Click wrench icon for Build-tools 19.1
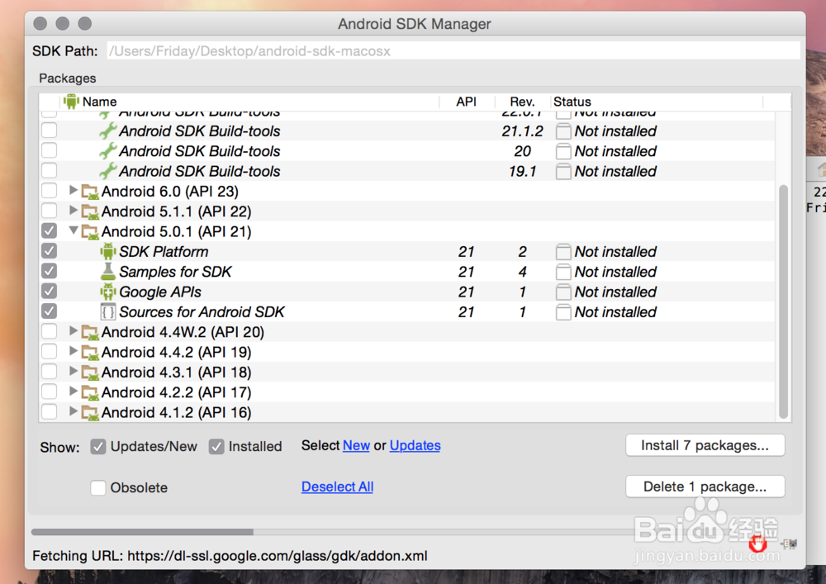The width and height of the screenshot is (826, 584). tap(108, 171)
